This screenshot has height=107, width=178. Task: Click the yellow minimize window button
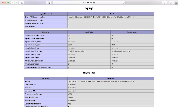pyautogui.click(x=5, y=2)
